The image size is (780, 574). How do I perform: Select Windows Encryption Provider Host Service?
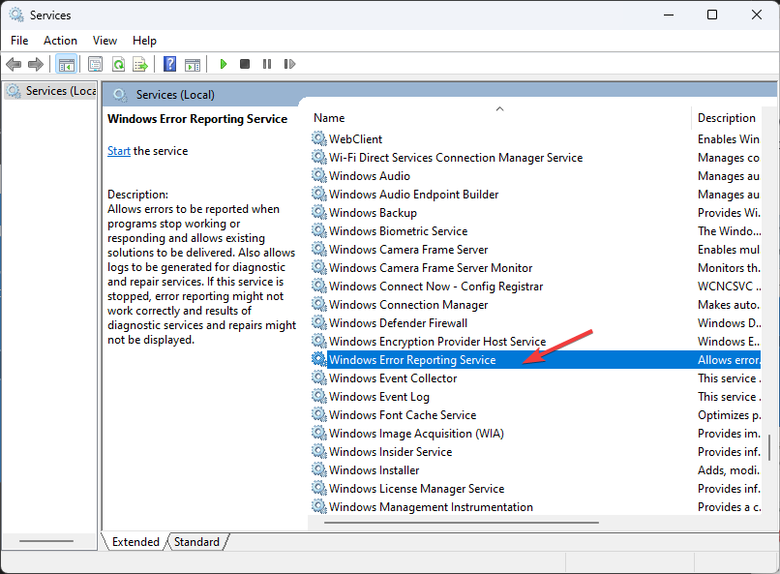click(536, 342)
